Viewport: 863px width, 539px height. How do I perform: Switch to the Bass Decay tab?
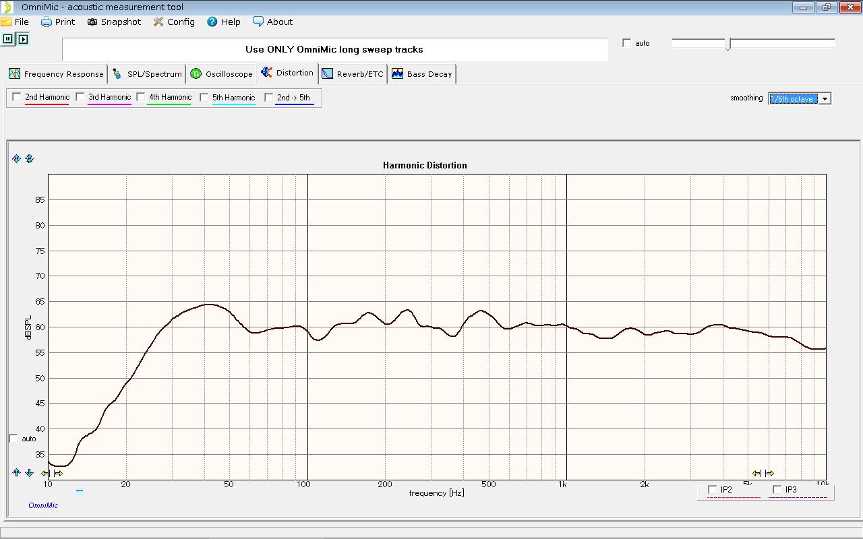[422, 74]
